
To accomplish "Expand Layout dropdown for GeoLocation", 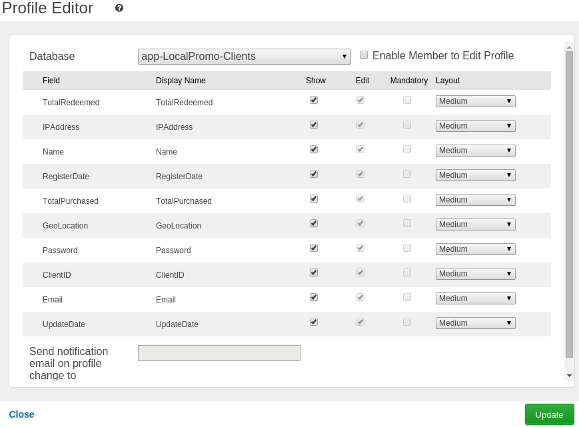I will [475, 224].
